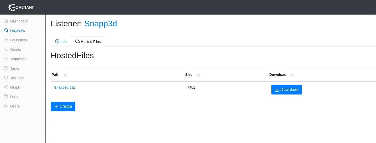
Task: Click the Graph share-nodes icon
Action: pos(6,87)
